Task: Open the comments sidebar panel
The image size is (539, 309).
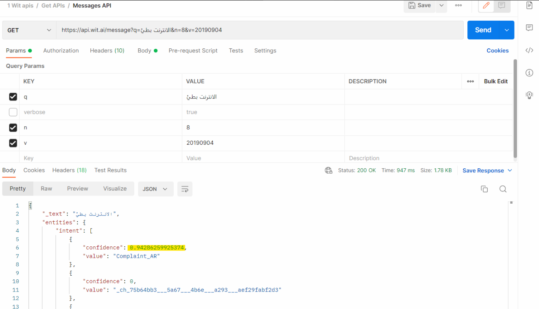Action: point(529,28)
